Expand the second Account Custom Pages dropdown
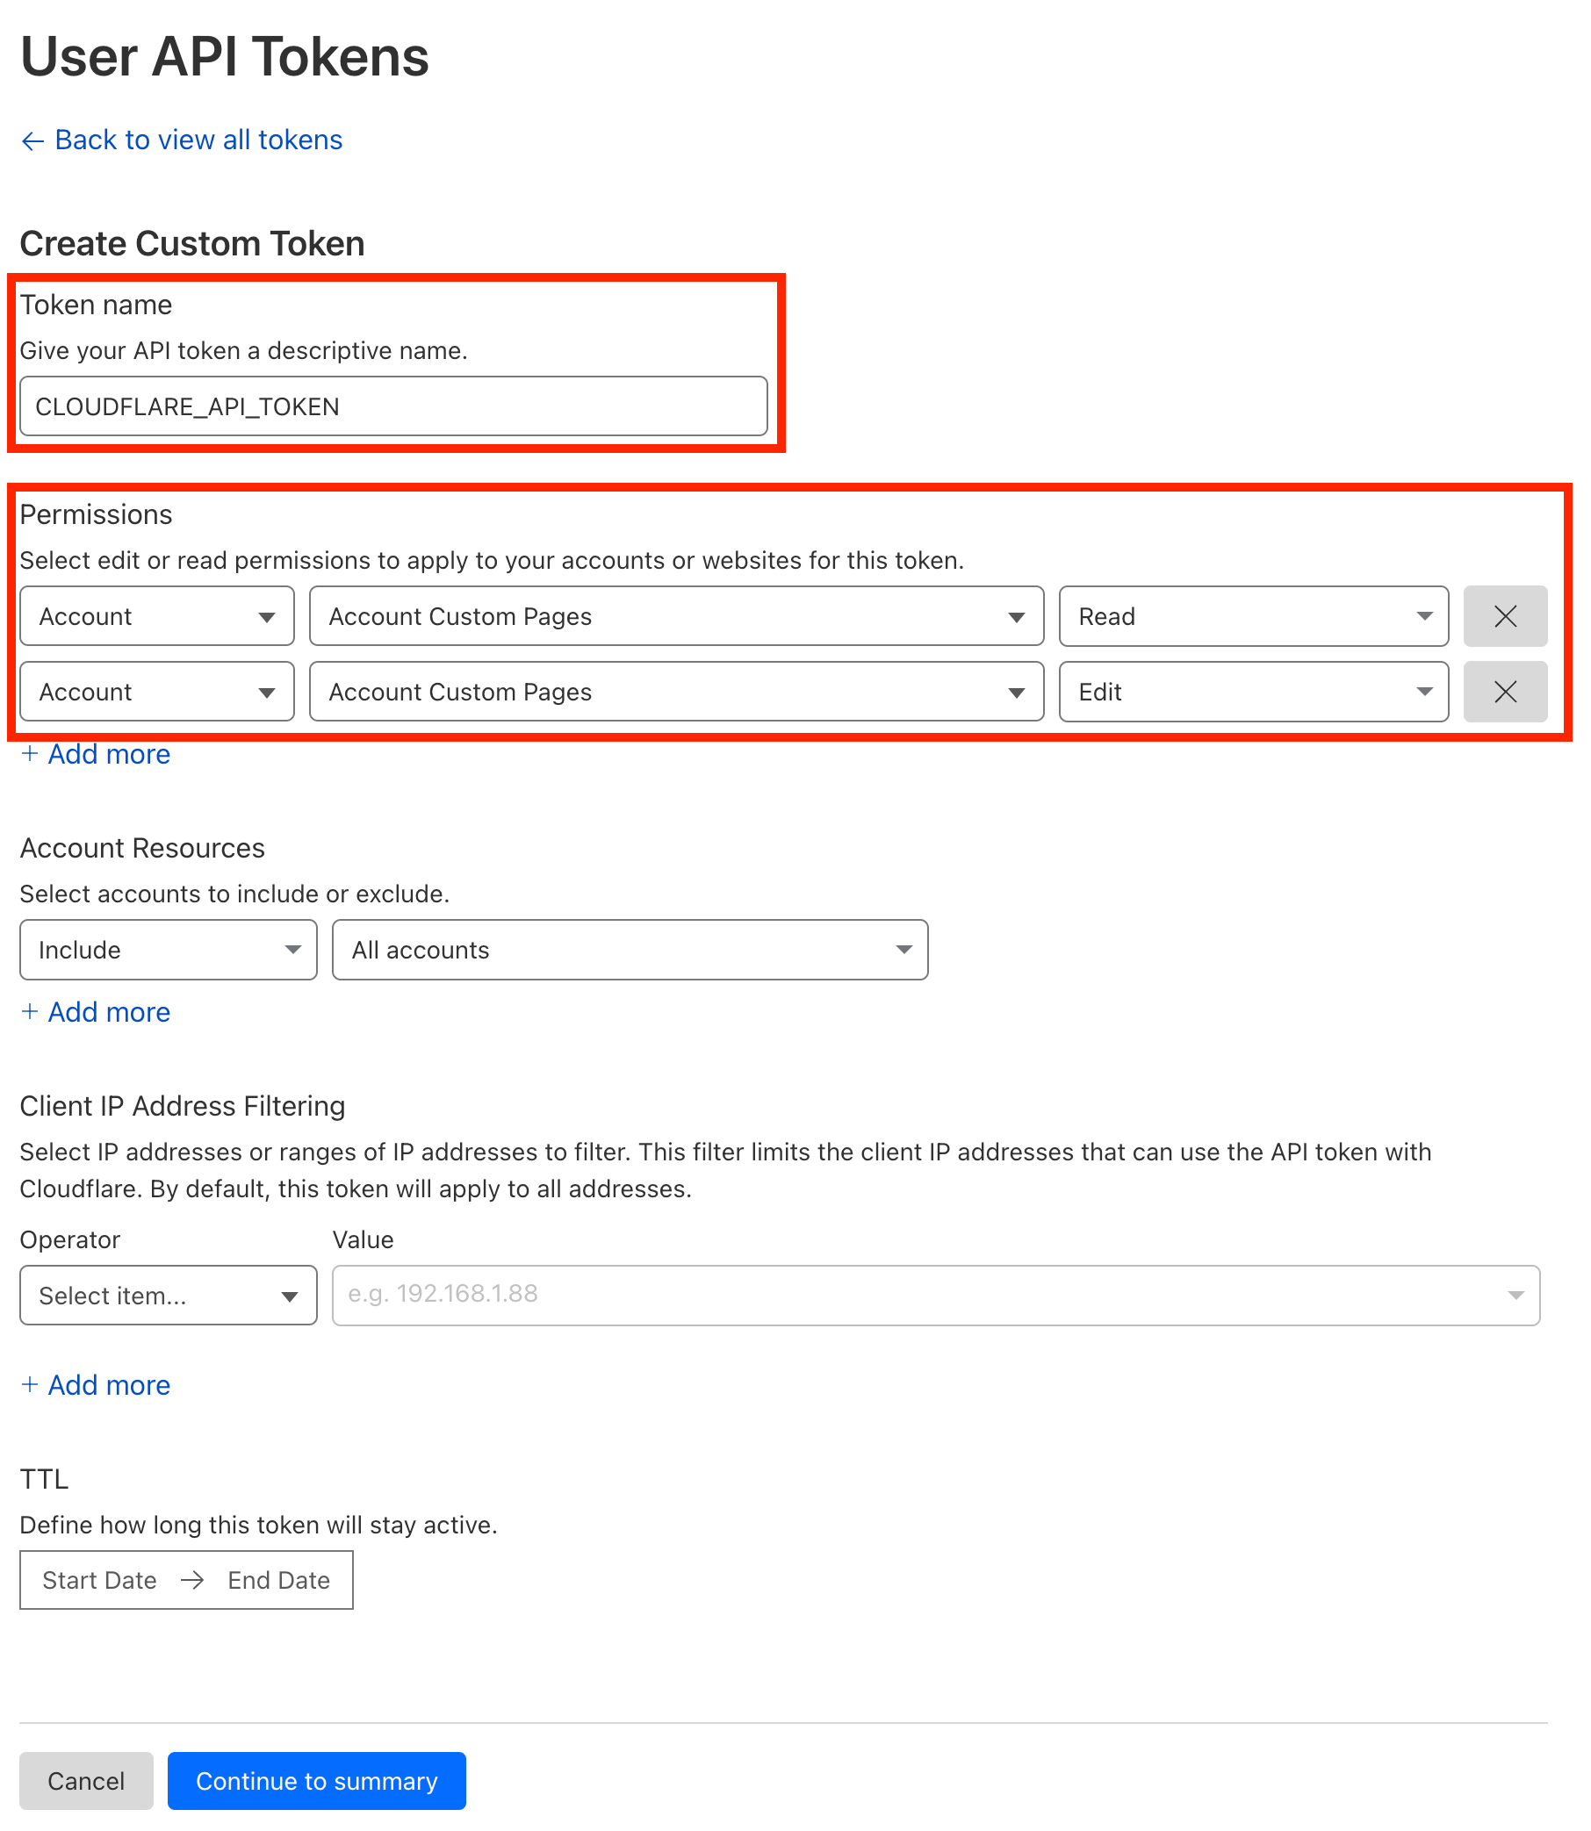1591x1831 pixels. pyautogui.click(x=675, y=692)
